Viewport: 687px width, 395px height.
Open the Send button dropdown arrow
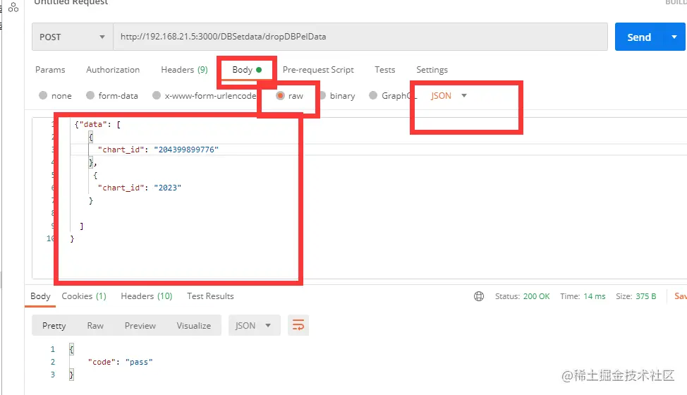[674, 37]
